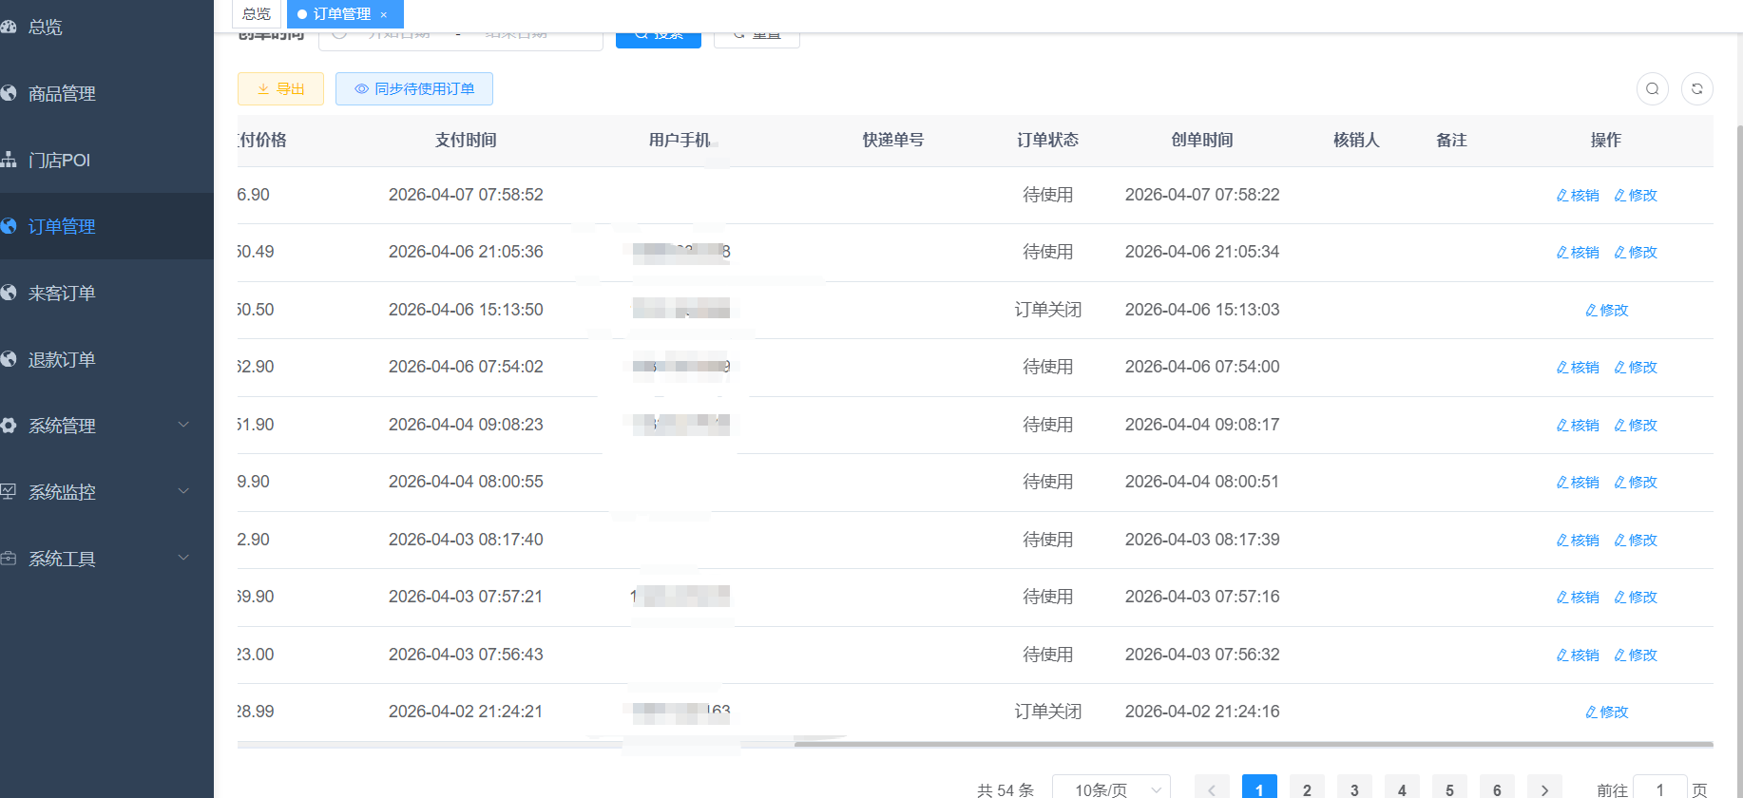Expand the 系统工具 sidebar menu
This screenshot has width=1743, height=798.
[95, 559]
